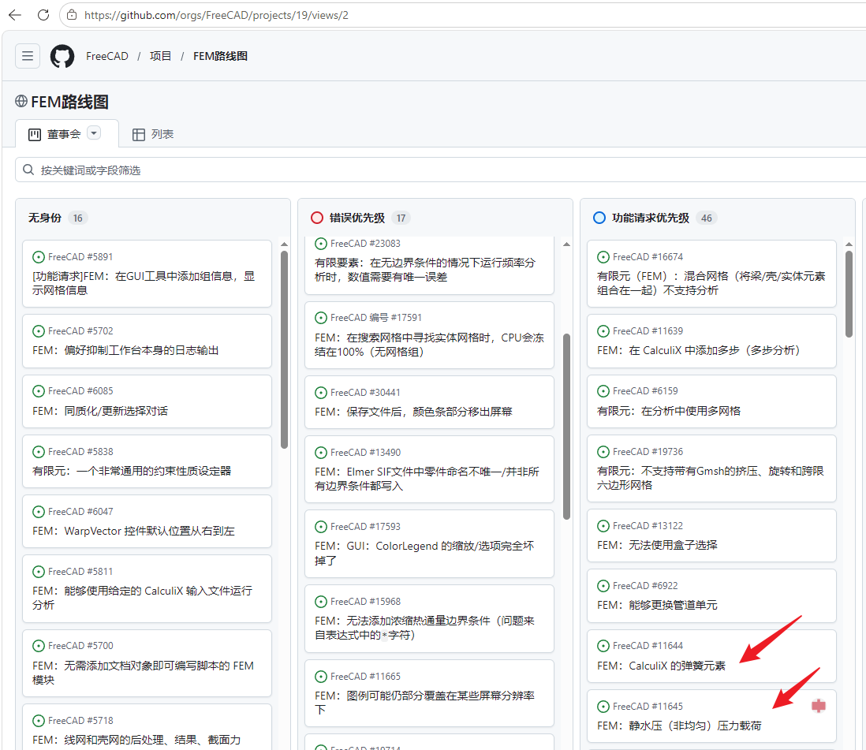Open FreeCAD organization breadcrumb link

tap(107, 56)
